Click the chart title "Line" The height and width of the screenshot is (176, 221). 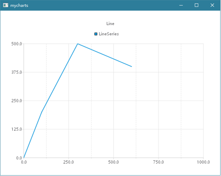(110, 24)
